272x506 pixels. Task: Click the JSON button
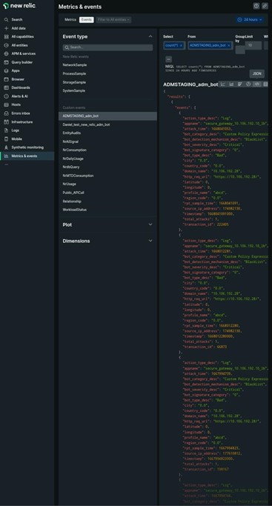257,73
